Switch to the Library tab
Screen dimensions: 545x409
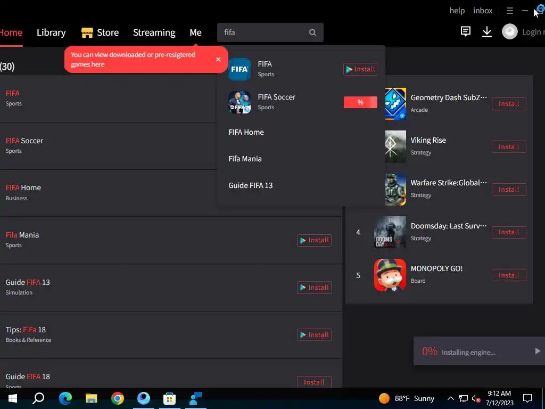(51, 32)
